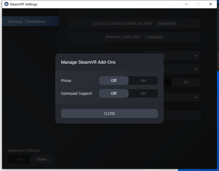Click the Pimax label text
Image resolution: width=219 pixels, height=171 pixels.
(x=66, y=81)
